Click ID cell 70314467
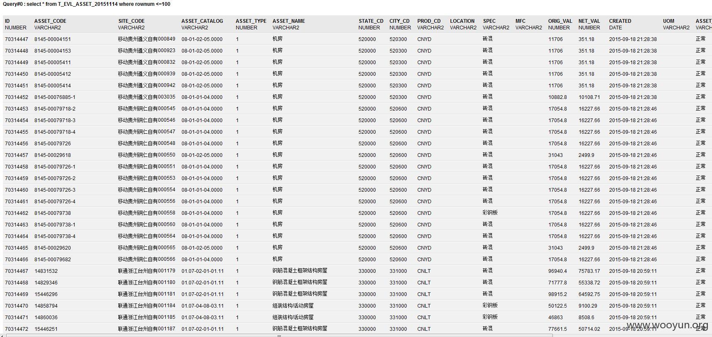The height and width of the screenshot is (337, 712). [x=17, y=271]
